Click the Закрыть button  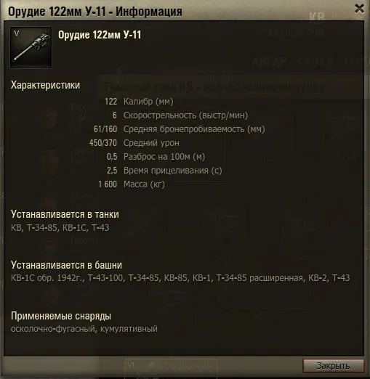point(333,366)
